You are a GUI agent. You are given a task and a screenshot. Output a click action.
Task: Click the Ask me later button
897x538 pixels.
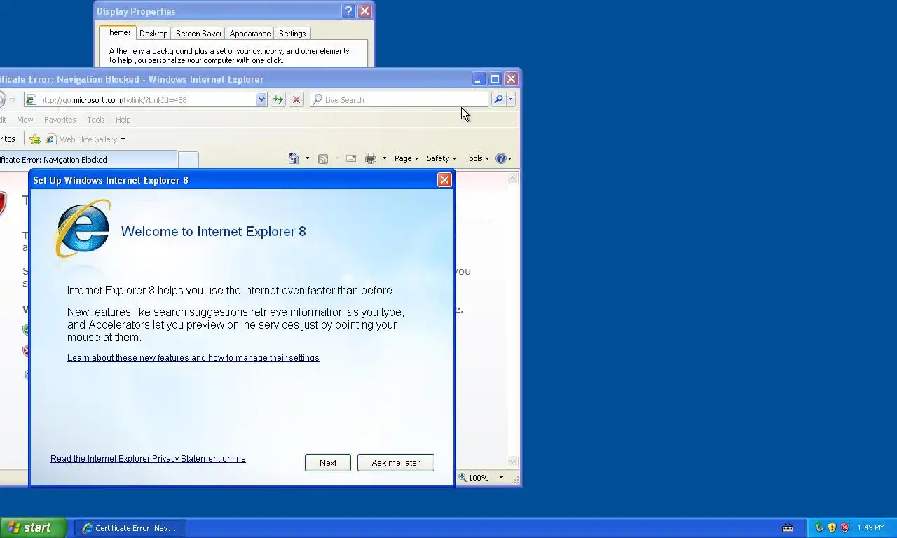396,462
